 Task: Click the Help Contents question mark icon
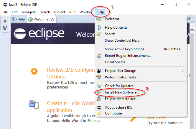pos(99,28)
